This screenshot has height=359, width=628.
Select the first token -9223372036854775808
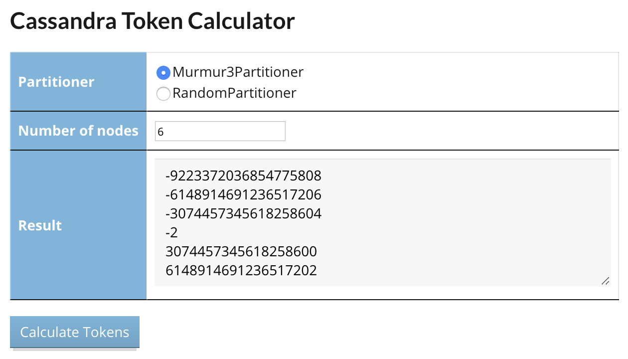point(243,176)
